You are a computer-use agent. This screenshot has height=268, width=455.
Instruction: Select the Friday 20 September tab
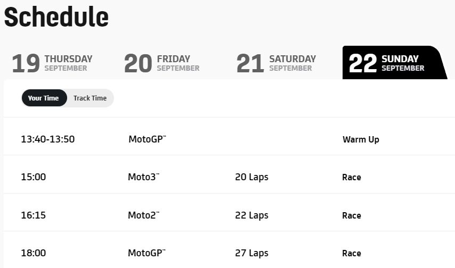(x=161, y=63)
